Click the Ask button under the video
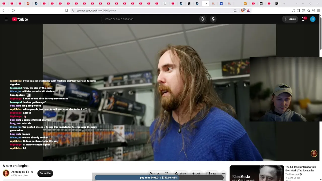Image resolution: width=322 pixels, height=181 pixels. coord(196,173)
